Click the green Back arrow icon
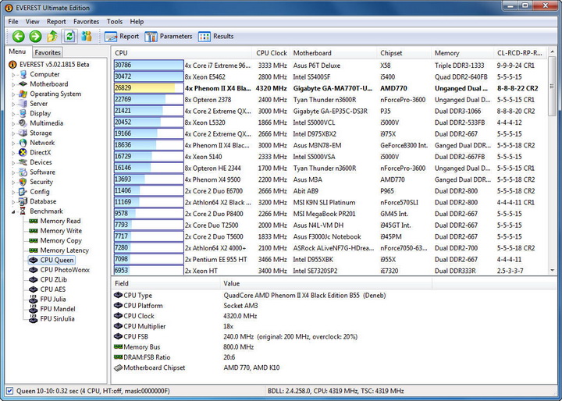 [18, 36]
